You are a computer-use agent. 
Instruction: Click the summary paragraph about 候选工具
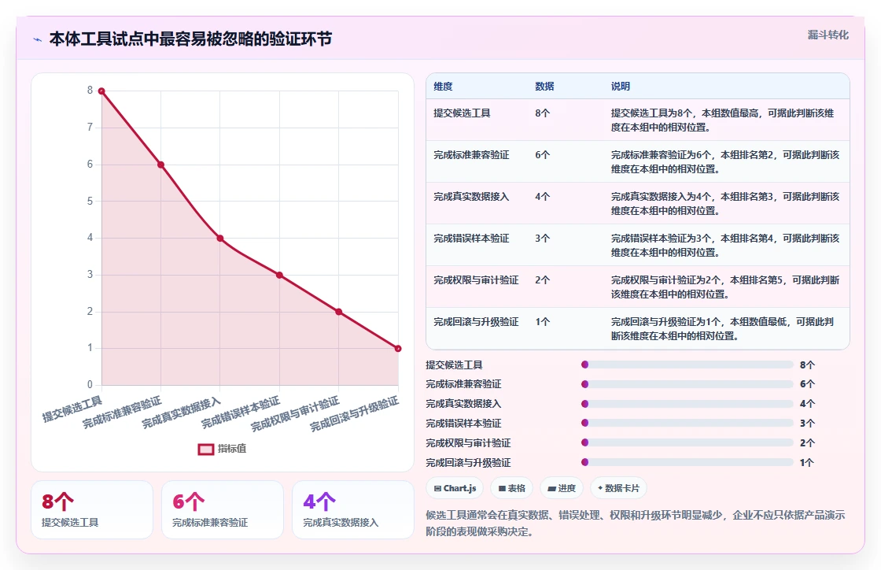pos(636,524)
